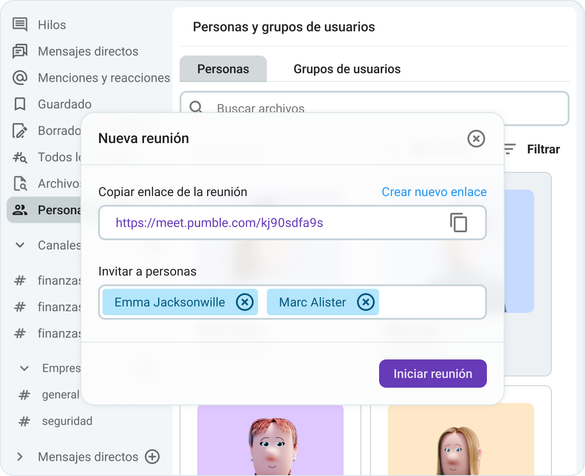Screen dimensions: 585x476
Task: Open the Hilos section icon
Action: [x=19, y=25]
